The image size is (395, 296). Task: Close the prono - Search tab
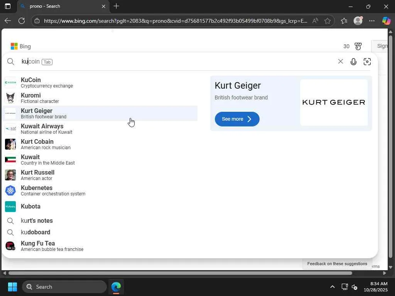[x=103, y=6]
